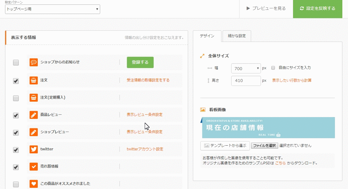Uncheck the 注文 checkbox
This screenshot has width=348, height=189.
pos(16,81)
